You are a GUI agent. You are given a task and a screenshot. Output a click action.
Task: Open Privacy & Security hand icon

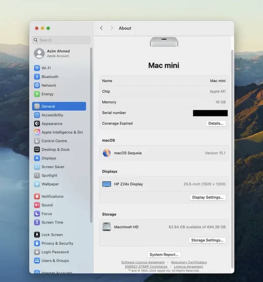click(37, 243)
